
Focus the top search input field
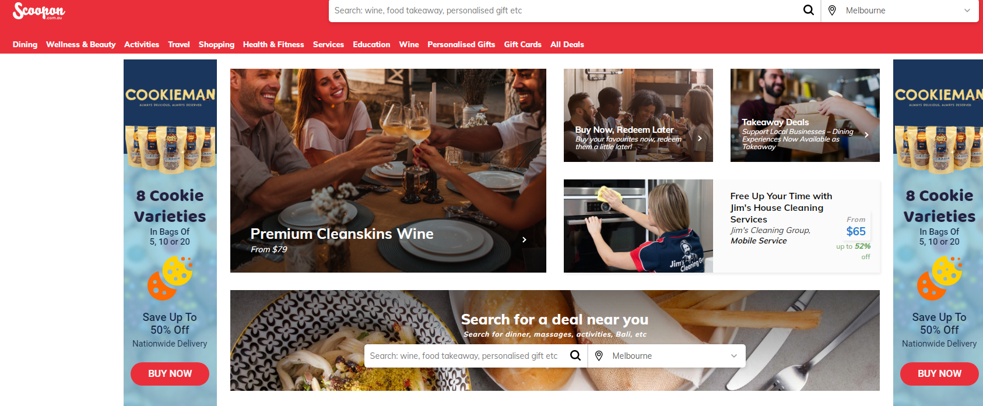pos(564,10)
